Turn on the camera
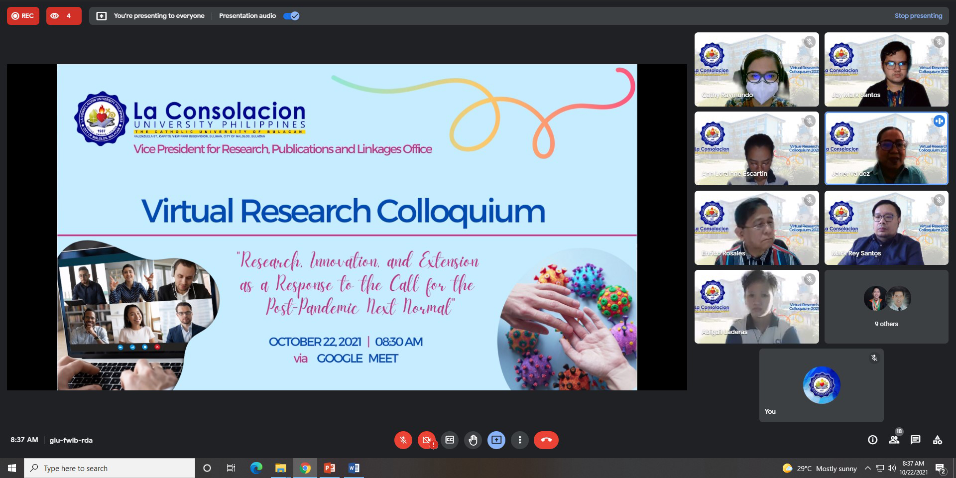The height and width of the screenshot is (478, 956). coord(426,440)
